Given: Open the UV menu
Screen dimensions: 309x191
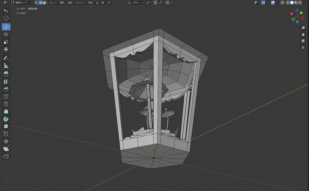Looking at the screenshot, I should [x=109, y=2].
